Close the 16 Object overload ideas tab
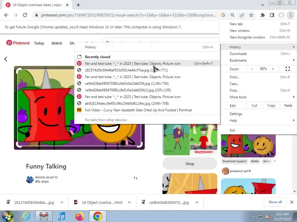This screenshot has width=297, height=222. 67,5
